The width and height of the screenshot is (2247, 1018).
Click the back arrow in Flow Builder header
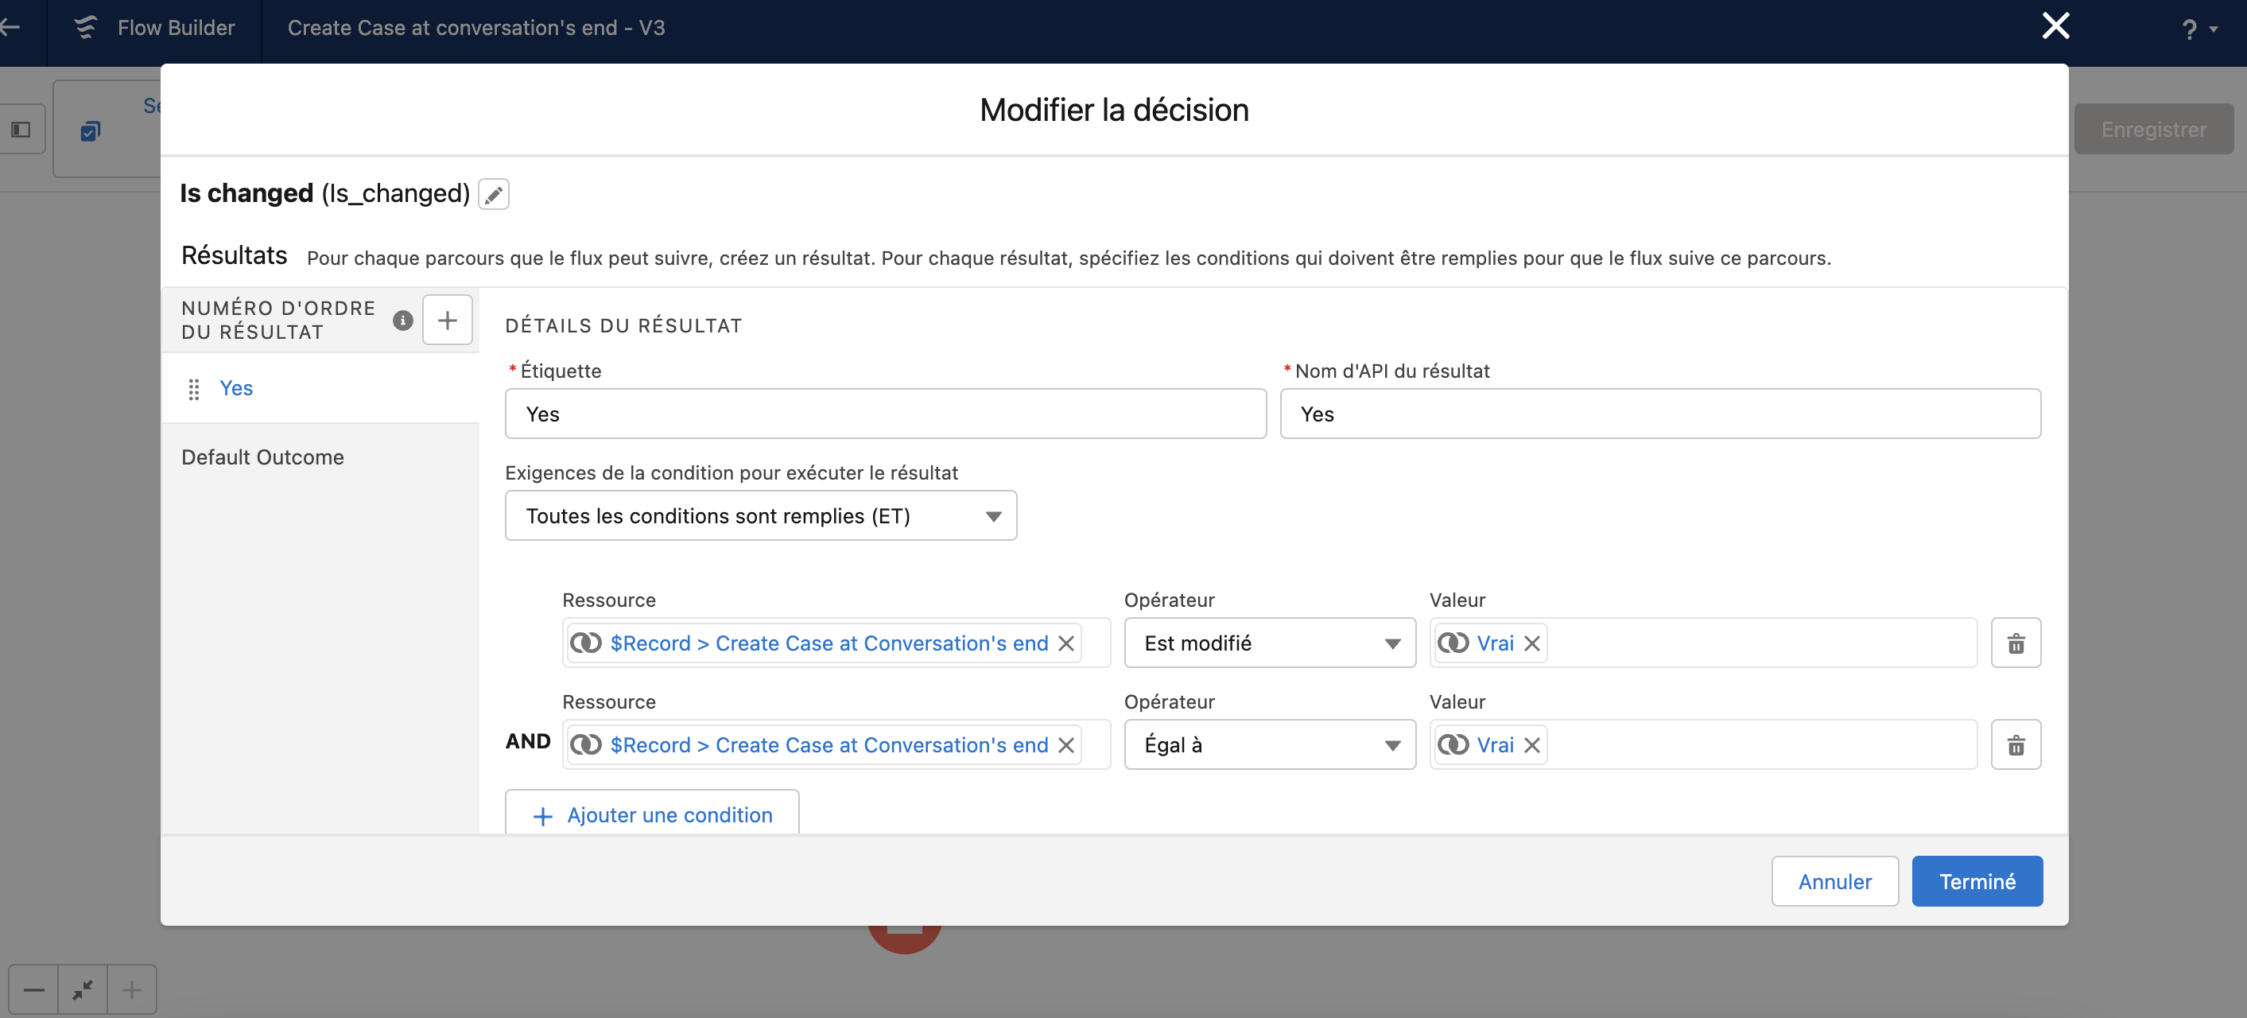click(x=10, y=27)
